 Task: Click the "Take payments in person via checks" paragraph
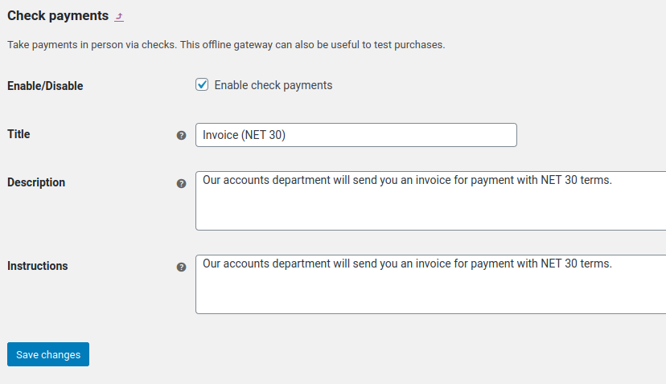click(x=226, y=44)
